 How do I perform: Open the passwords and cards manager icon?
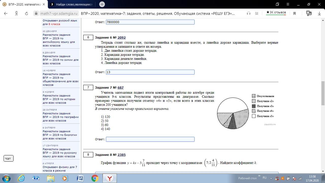click(x=309, y=13)
